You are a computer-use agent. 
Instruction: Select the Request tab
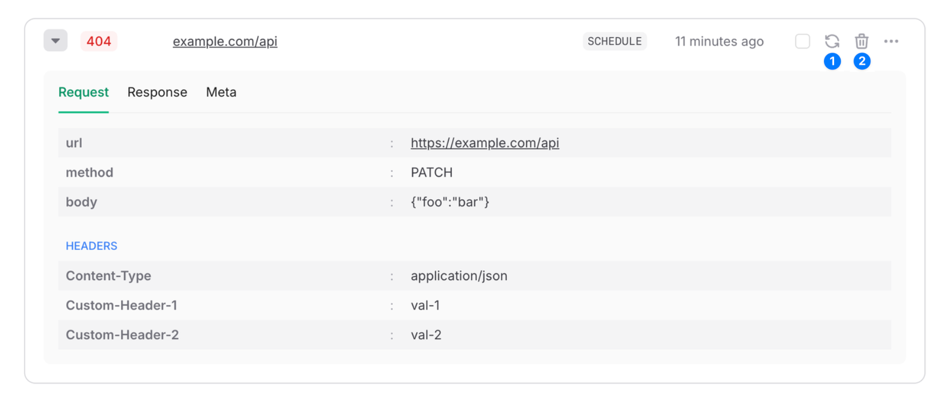coord(83,92)
